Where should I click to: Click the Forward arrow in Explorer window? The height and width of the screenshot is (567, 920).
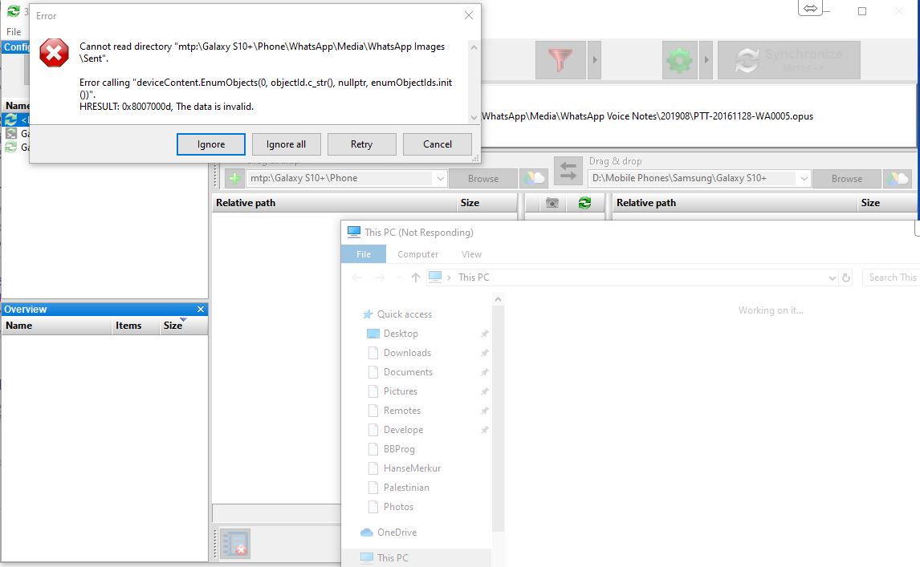(380, 277)
